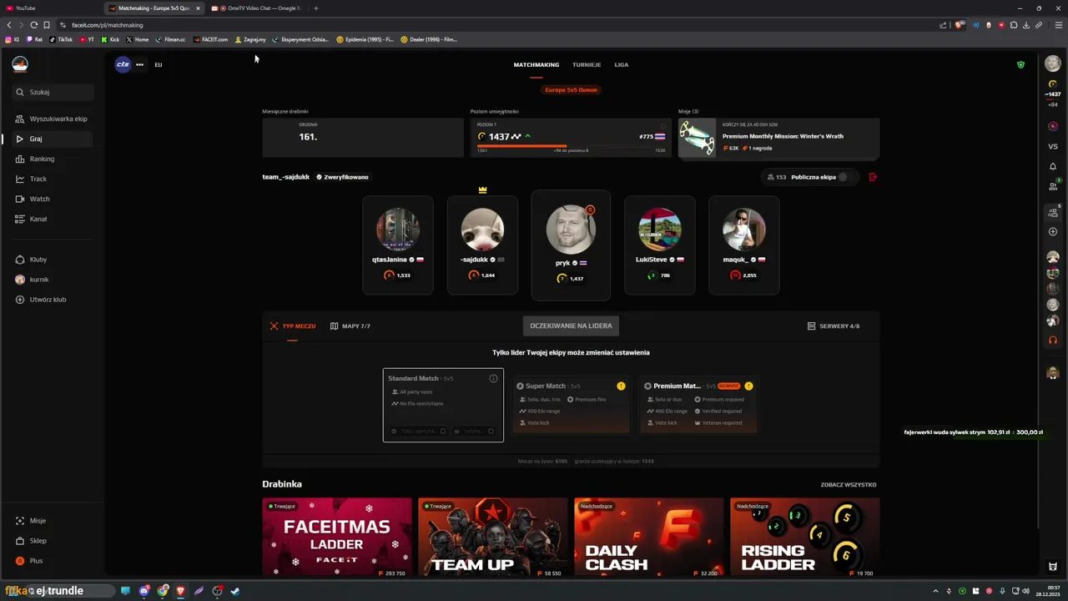Open browser main hamburger menu

1059,25
